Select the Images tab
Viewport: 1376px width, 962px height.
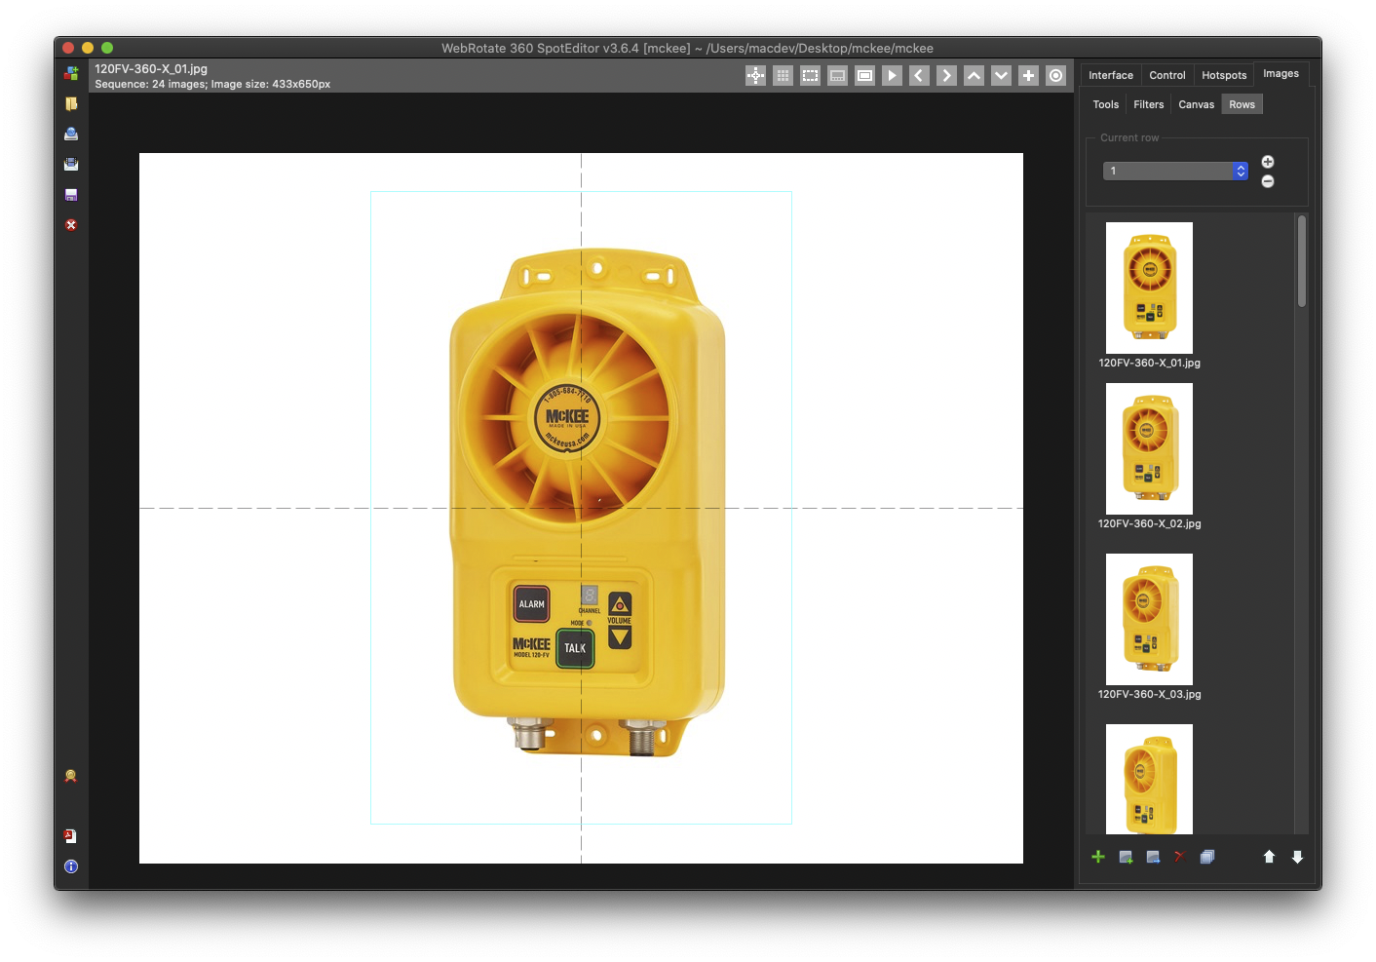point(1280,74)
